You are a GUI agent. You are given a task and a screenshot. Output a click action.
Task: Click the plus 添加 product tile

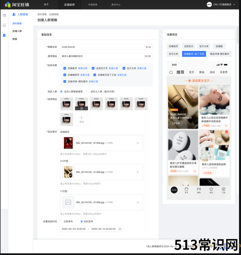click(x=82, y=119)
